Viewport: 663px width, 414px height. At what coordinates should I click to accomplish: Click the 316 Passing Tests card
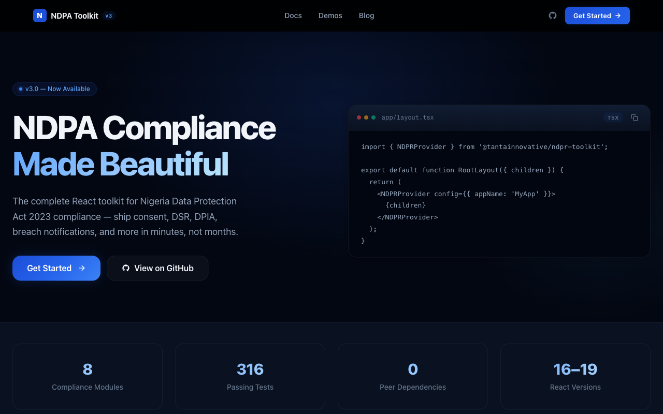click(250, 377)
